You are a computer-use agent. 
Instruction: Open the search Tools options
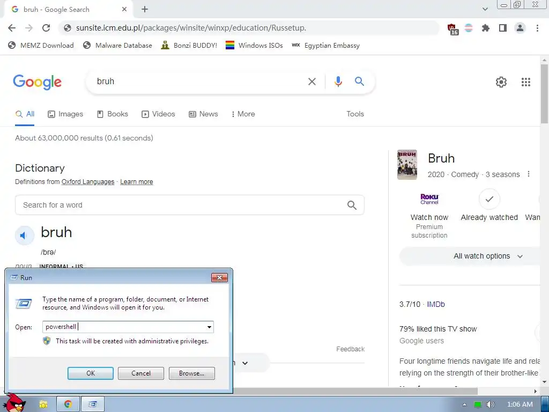tap(355, 114)
